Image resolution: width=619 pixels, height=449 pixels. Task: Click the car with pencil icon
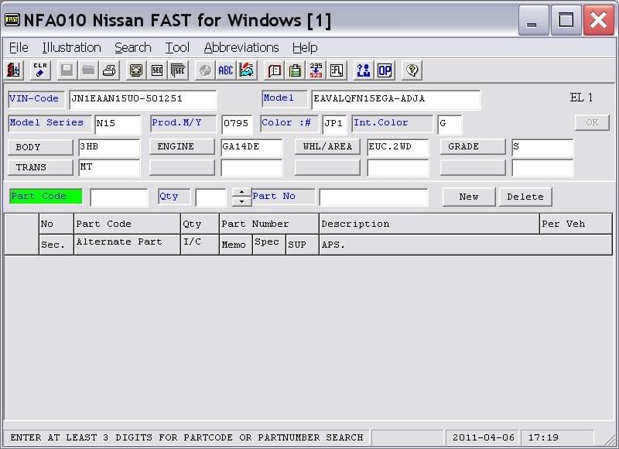point(246,70)
